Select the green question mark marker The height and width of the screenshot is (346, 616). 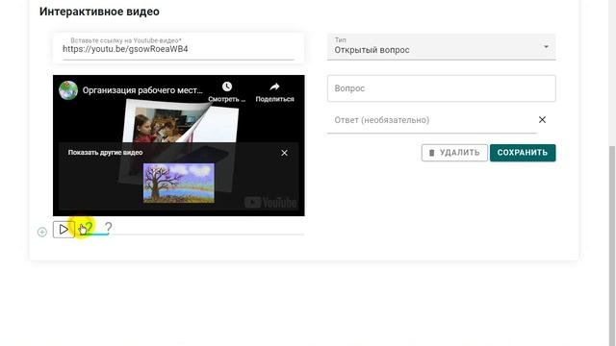pos(89,228)
